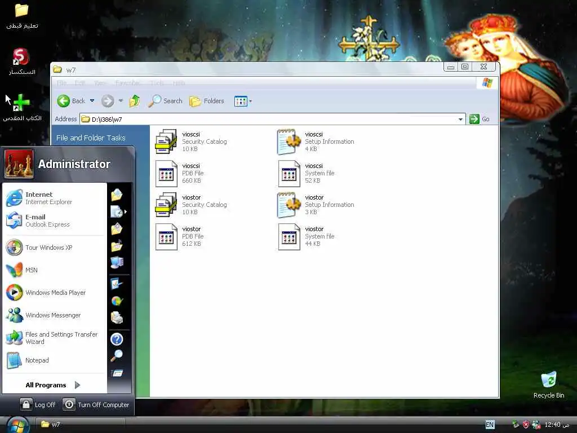Image resolution: width=577 pixels, height=433 pixels.
Task: Open the faded Help menu
Action: (x=179, y=83)
